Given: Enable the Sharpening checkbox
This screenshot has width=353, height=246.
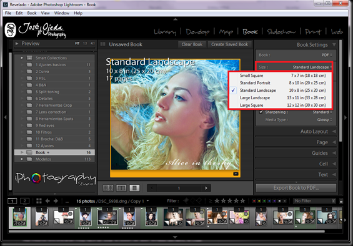Looking at the screenshot, I should click(261, 112).
